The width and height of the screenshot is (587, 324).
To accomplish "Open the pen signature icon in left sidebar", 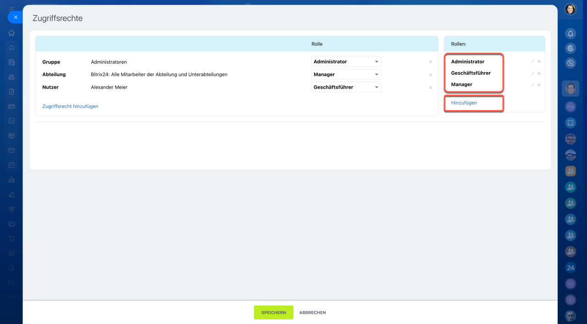I will click(x=11, y=194).
